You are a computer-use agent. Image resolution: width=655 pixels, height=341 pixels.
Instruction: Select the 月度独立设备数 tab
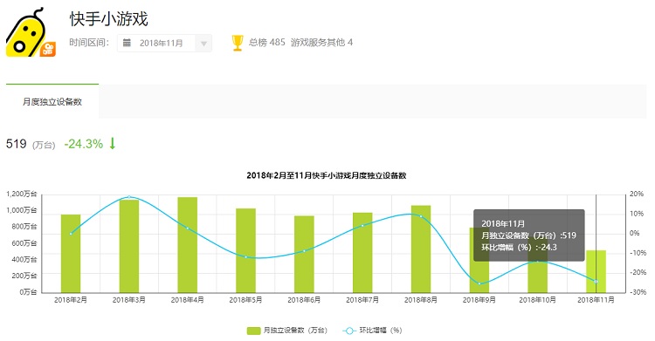[x=52, y=101]
